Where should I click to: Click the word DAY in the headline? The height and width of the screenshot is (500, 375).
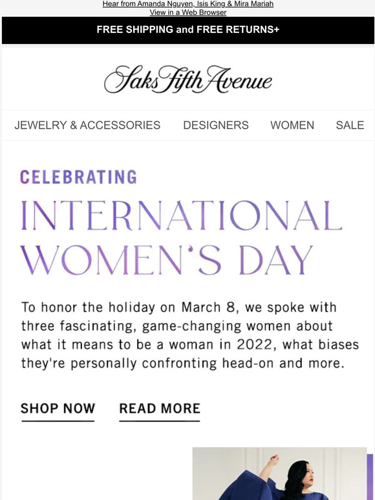tap(275, 260)
